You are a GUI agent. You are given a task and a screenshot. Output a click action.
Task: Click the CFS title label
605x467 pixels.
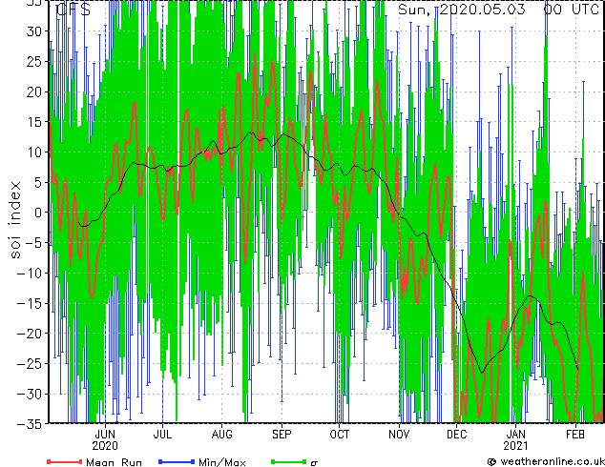[73, 10]
